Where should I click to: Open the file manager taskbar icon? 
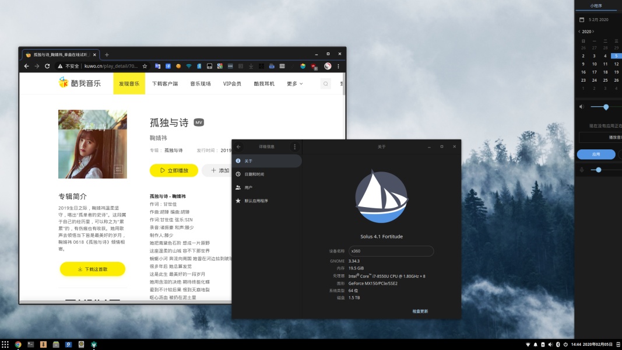click(x=56, y=344)
